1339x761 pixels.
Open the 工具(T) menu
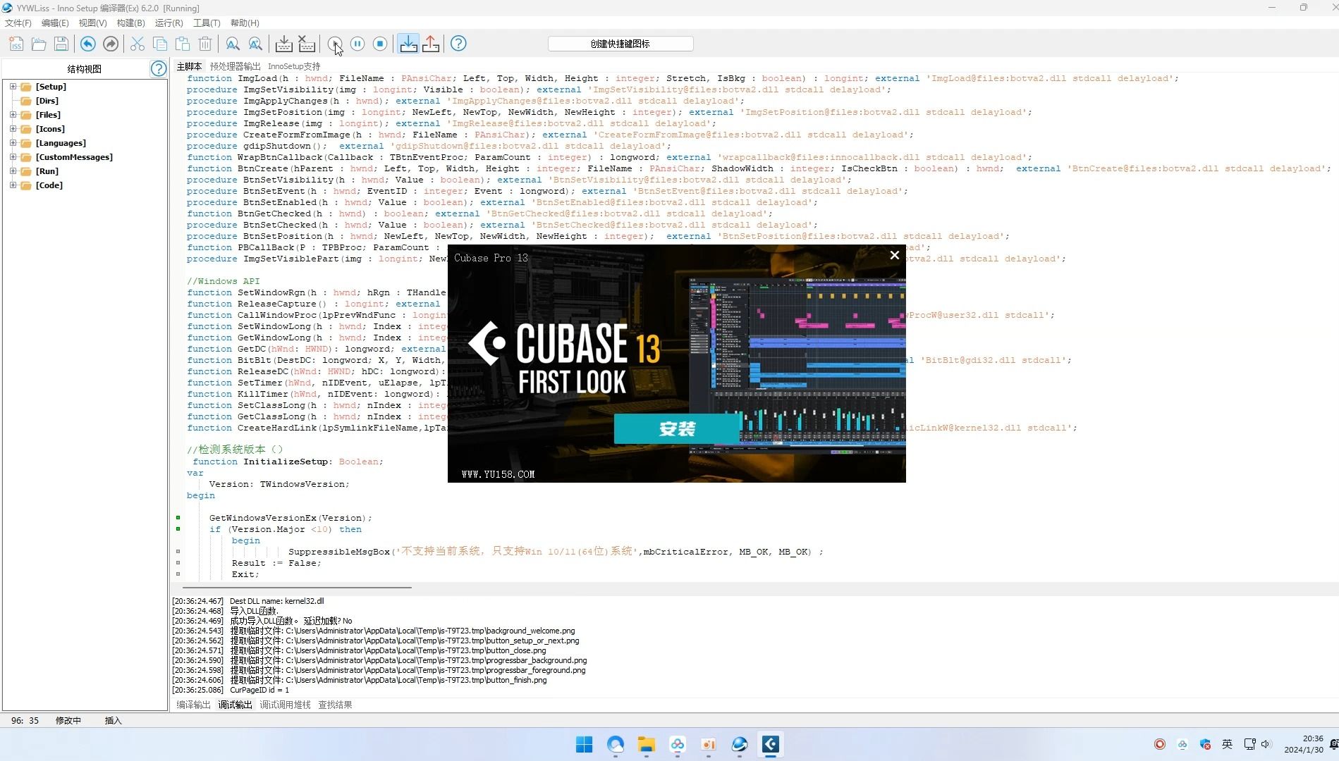[207, 23]
